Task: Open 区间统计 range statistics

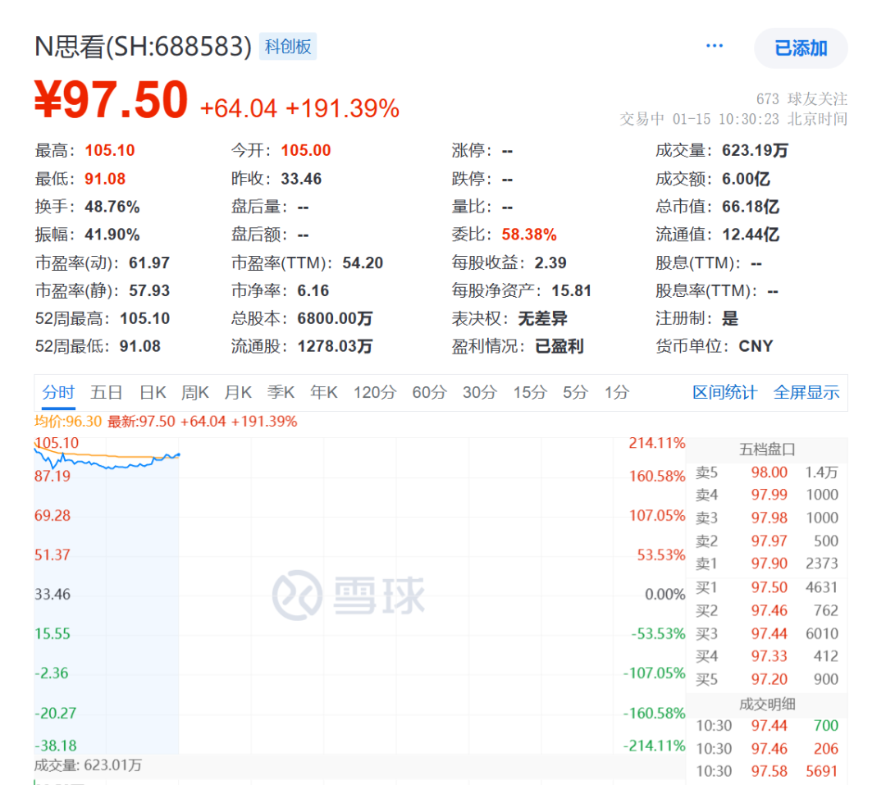Action: (724, 393)
